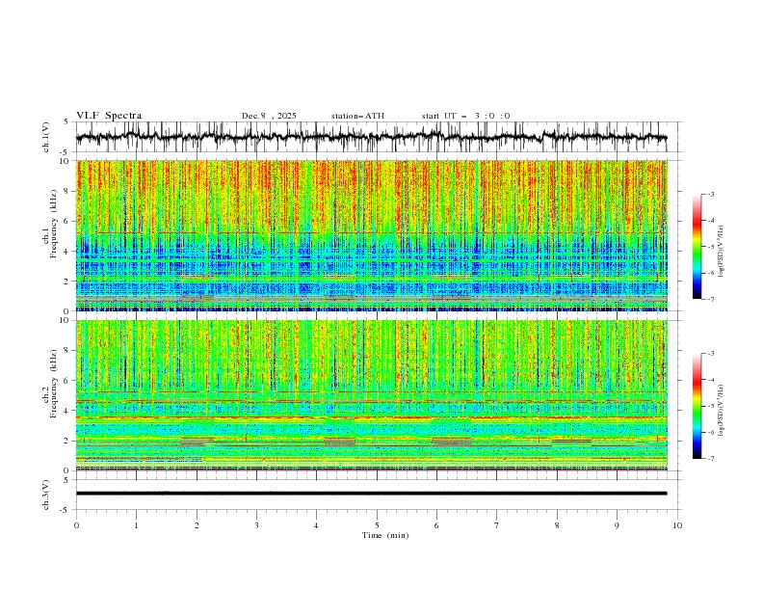
Task: Click time axis tick label "1"
Action: [136, 525]
